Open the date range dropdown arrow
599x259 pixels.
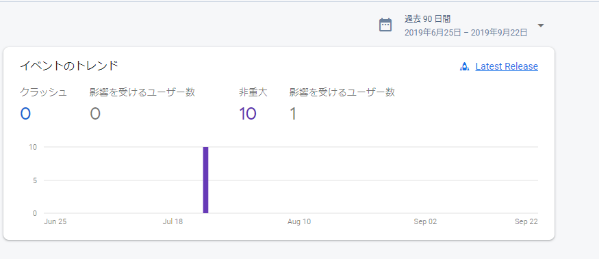point(541,25)
